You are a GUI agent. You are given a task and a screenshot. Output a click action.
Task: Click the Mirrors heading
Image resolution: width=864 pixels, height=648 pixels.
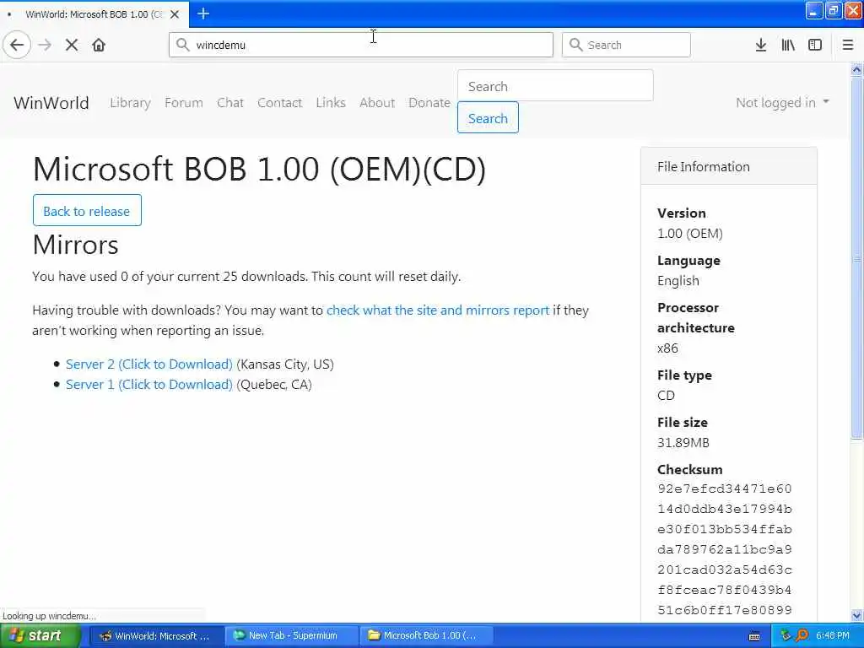(75, 245)
